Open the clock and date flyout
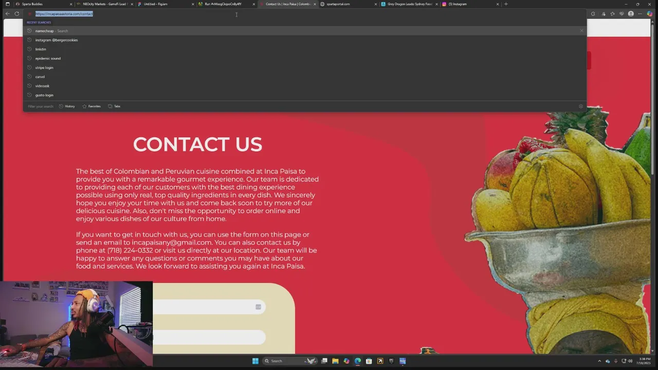The width and height of the screenshot is (658, 370). click(645, 361)
